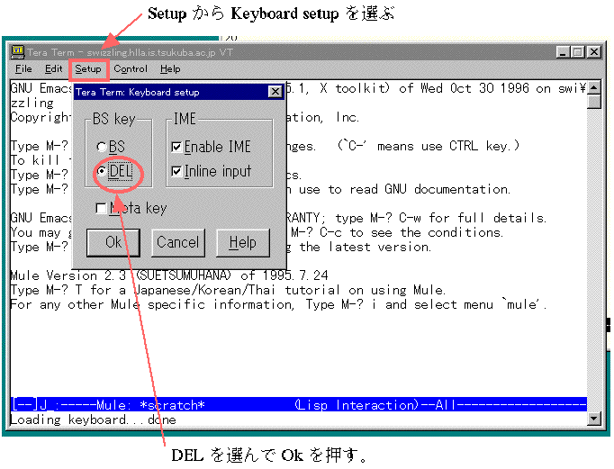This screenshot has width=614, height=469.
Task: Click the scrollbar up arrow
Action: (x=594, y=87)
